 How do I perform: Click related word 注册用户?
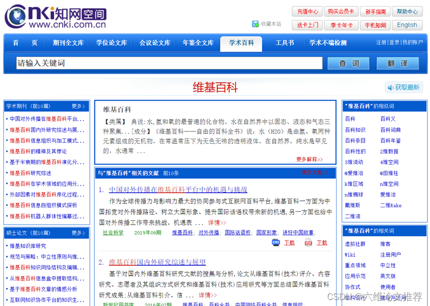click(391, 254)
